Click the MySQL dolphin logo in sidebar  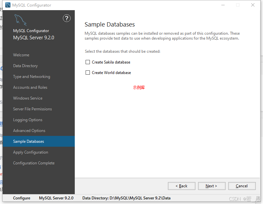20,20
